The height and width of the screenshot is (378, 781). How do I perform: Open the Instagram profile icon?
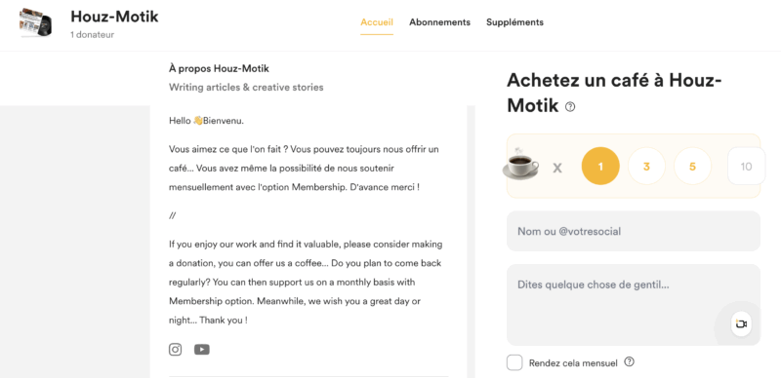[x=176, y=350]
